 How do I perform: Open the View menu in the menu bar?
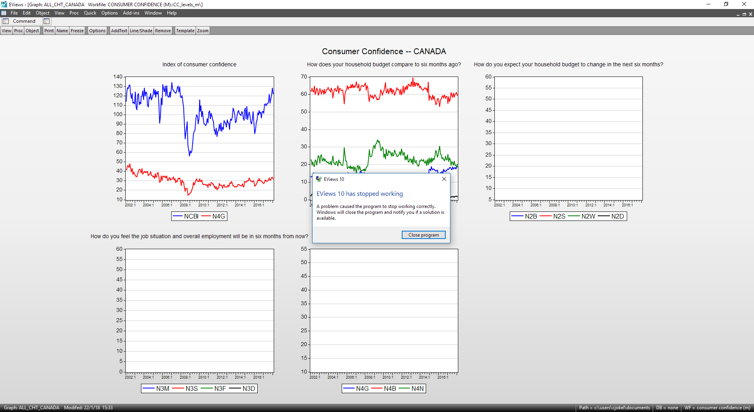tap(59, 13)
